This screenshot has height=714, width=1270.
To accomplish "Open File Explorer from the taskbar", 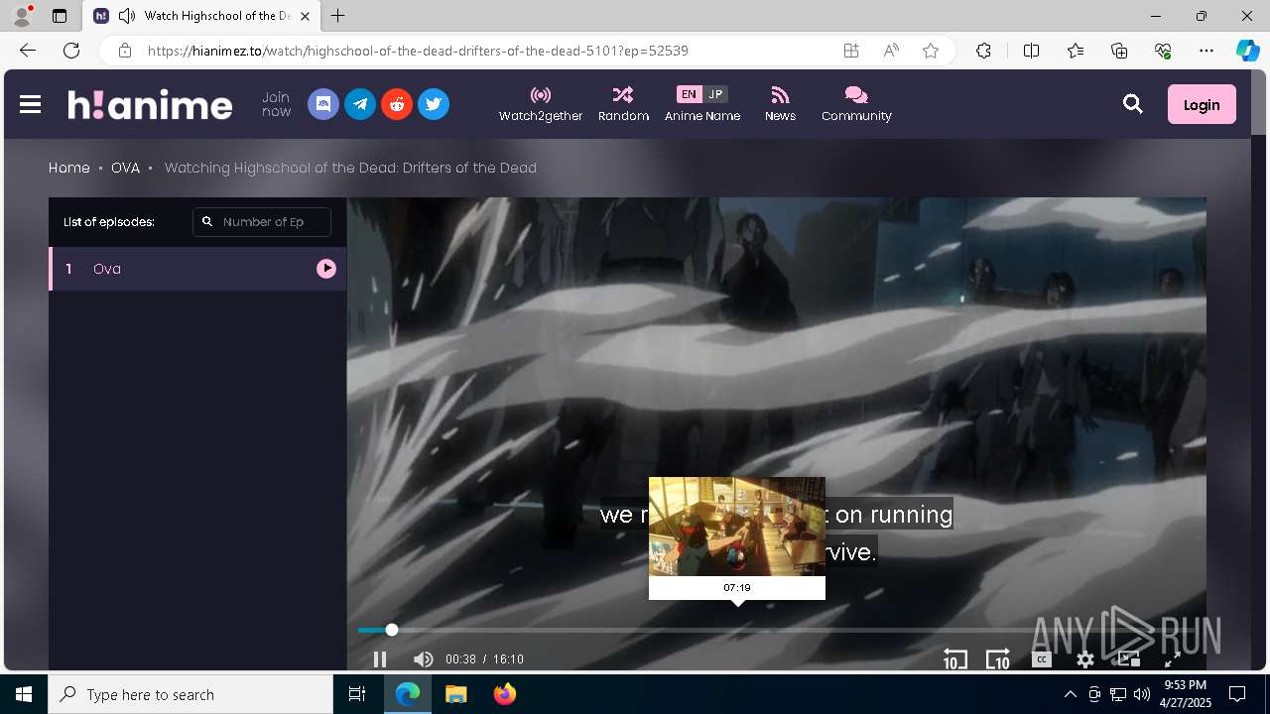I will point(455,694).
